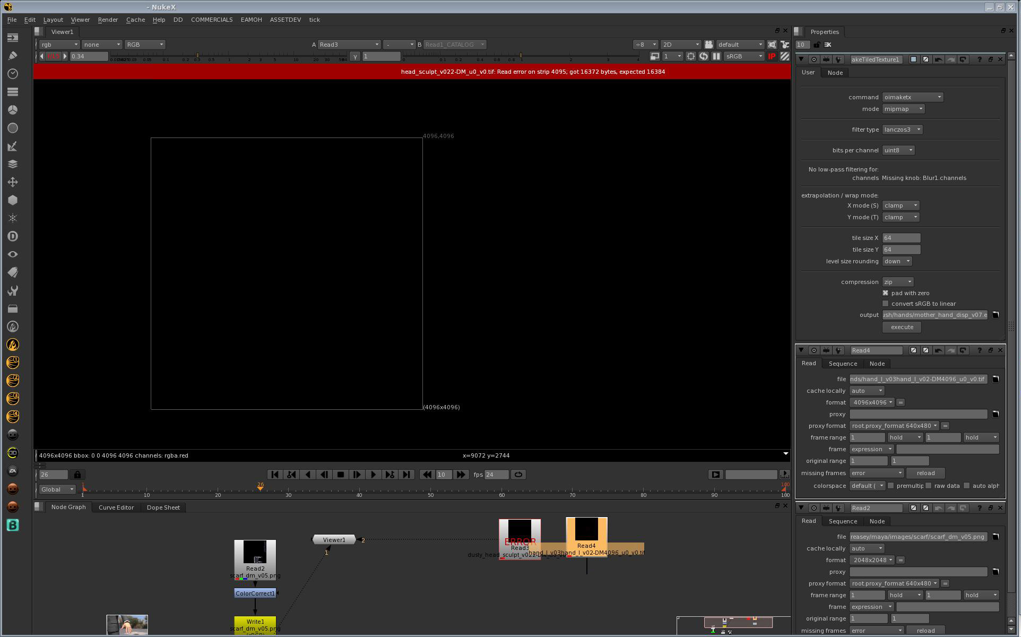Open the viewer 2D view mode dropdown

pos(680,45)
